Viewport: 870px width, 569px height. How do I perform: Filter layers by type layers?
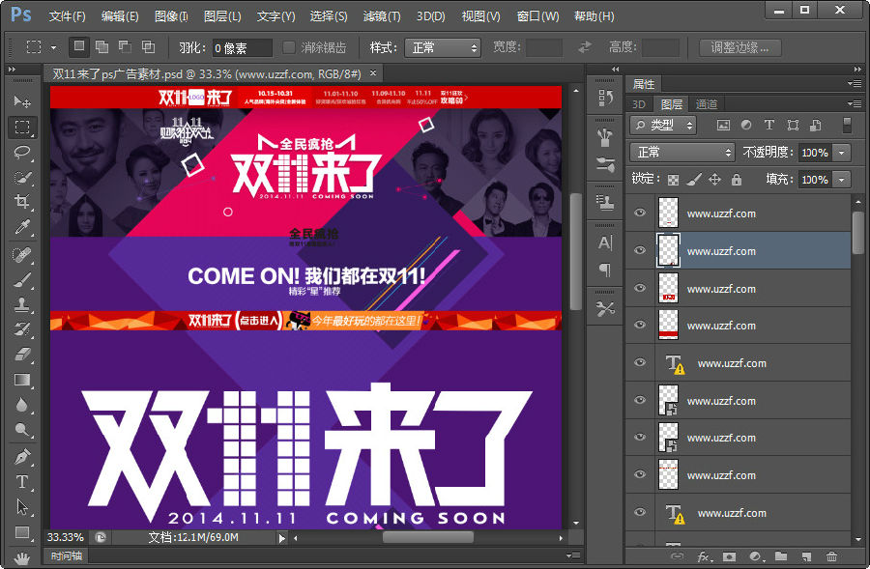(769, 125)
